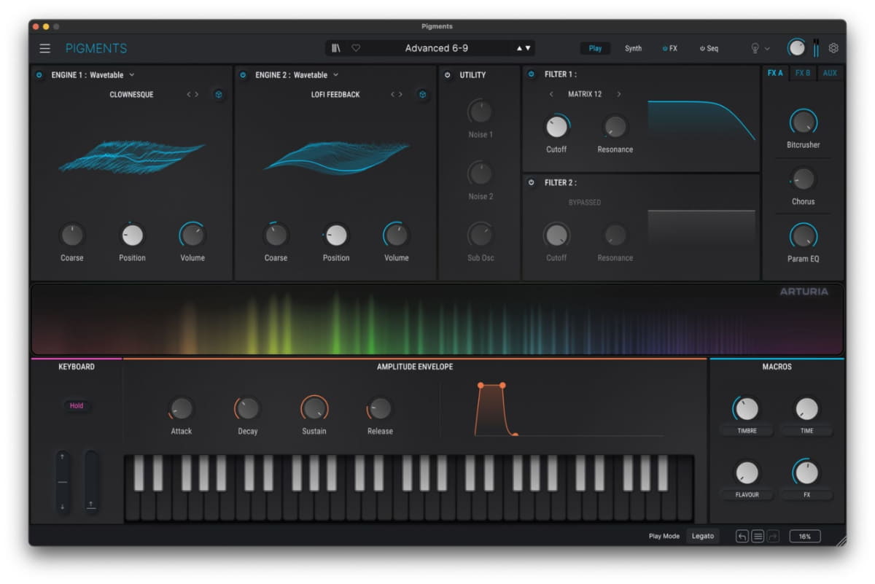This screenshot has height=584, width=875.
Task: Open Engine 2 wavetable 3D view cube icon
Action: tap(422, 95)
